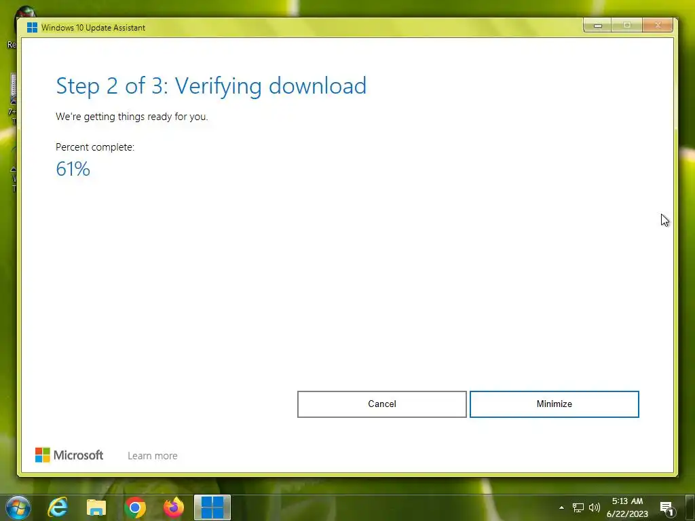Viewport: 695px width, 521px height.
Task: Cancel the Windows 10 update
Action: click(x=381, y=404)
